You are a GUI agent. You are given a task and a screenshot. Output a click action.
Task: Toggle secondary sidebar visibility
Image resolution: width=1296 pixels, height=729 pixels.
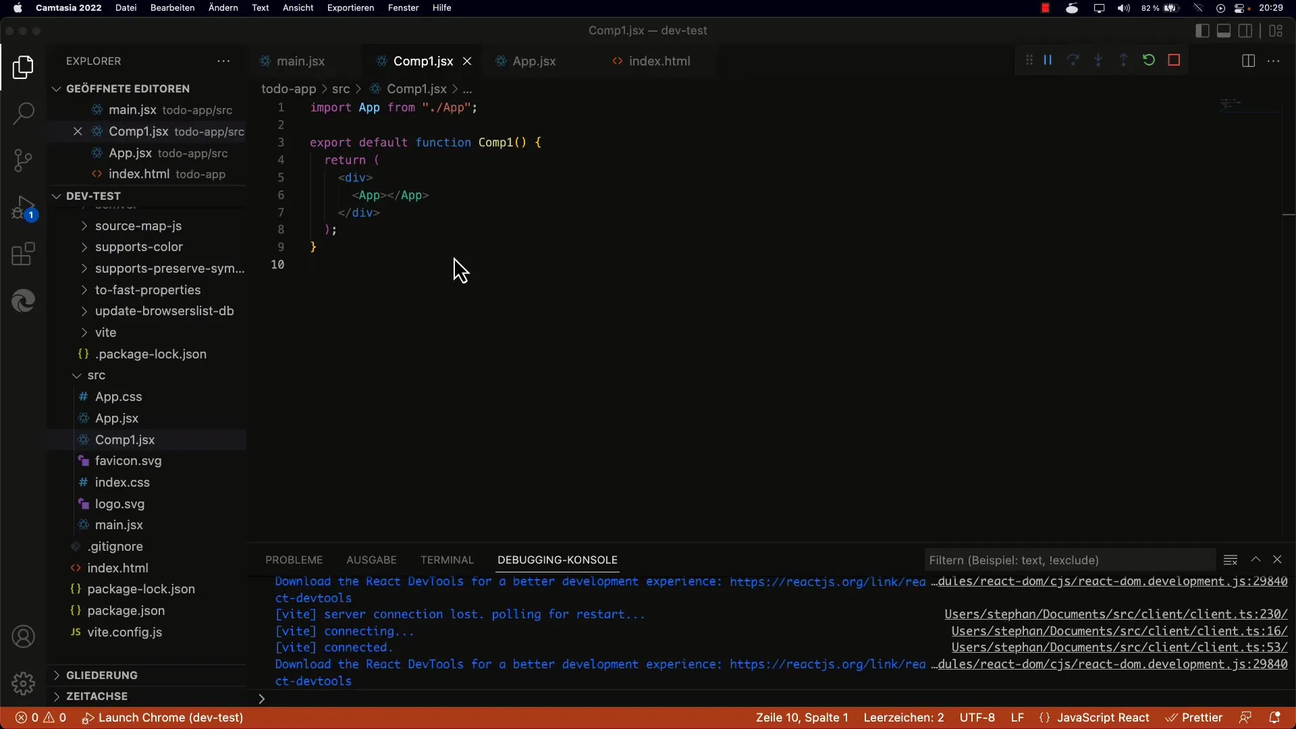click(x=1245, y=30)
